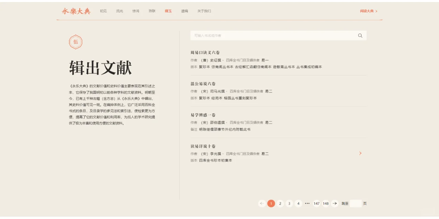This screenshot has width=439, height=219.
Task: Go to the 惊鸿 section
Action: (136, 11)
